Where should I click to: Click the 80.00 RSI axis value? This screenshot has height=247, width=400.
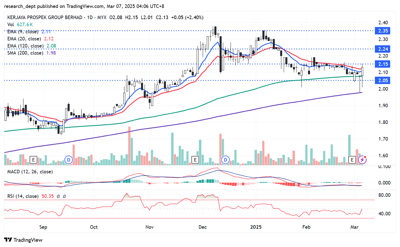pos(384,195)
